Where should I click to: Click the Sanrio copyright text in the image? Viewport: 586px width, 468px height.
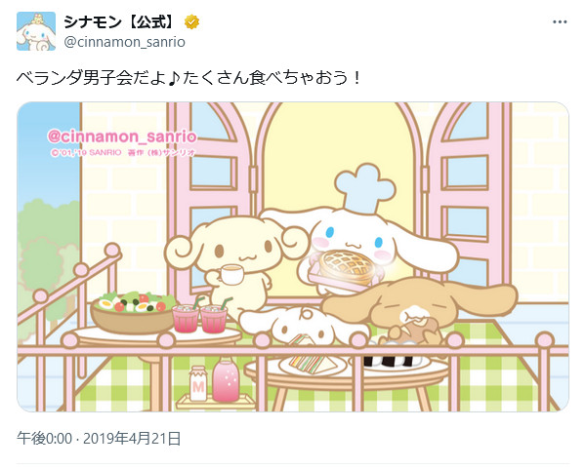123,153
